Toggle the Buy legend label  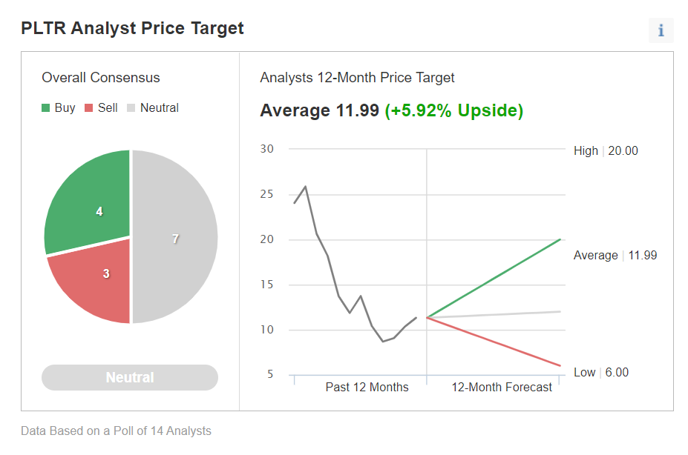[x=65, y=108]
